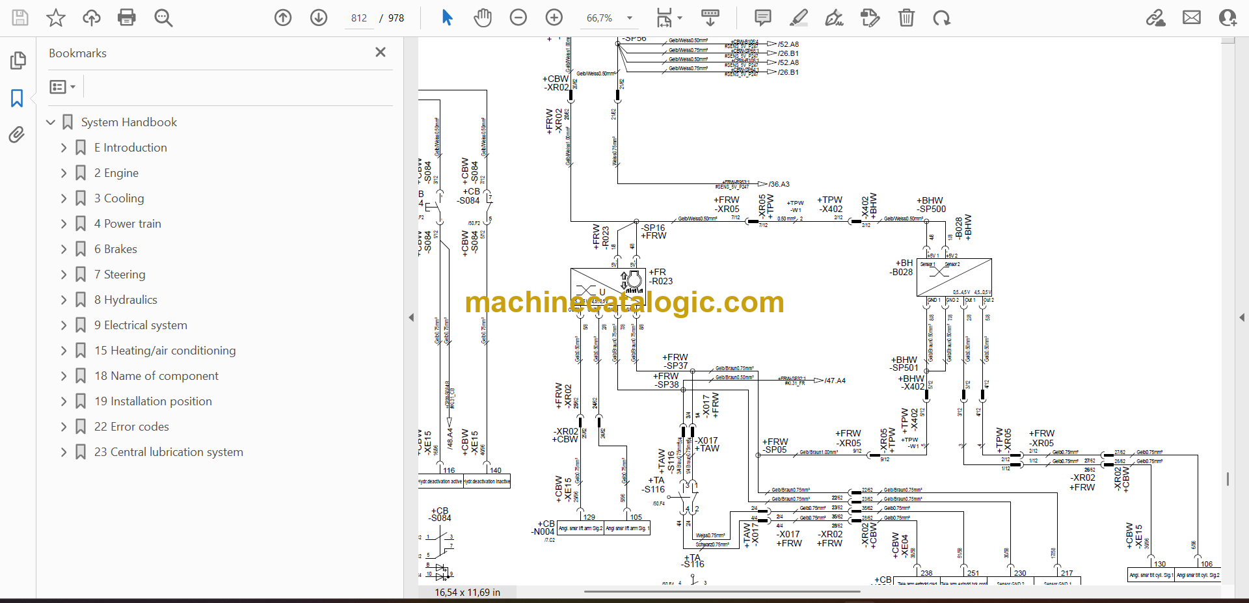Jump to 6 Brakes bookmark
The width and height of the screenshot is (1249, 603).
[116, 249]
